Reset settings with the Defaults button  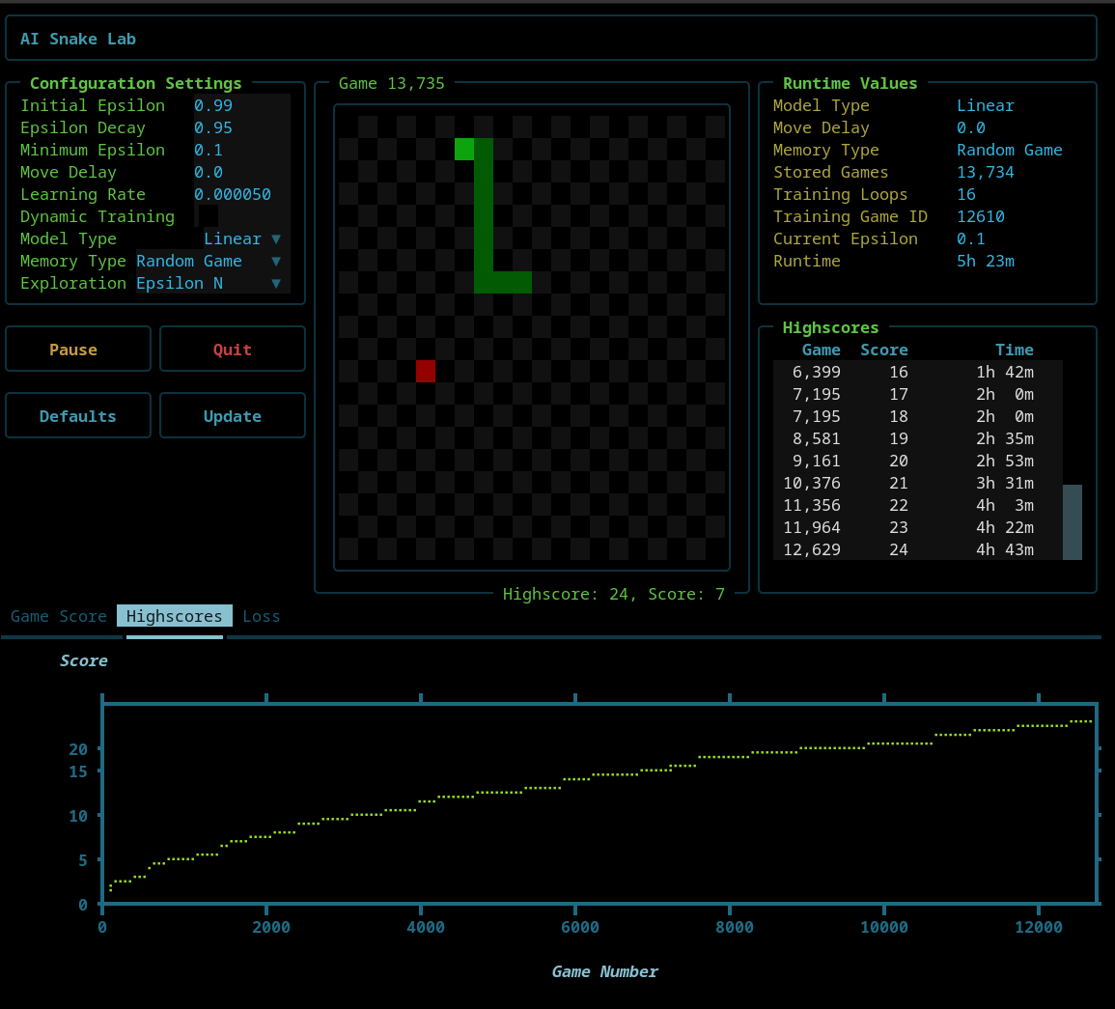pyautogui.click(x=77, y=416)
